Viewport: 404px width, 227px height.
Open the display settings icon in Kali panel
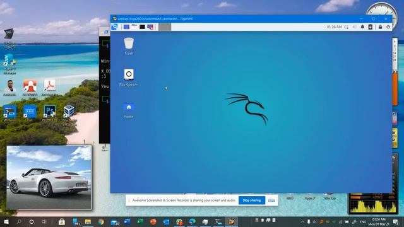(347, 27)
